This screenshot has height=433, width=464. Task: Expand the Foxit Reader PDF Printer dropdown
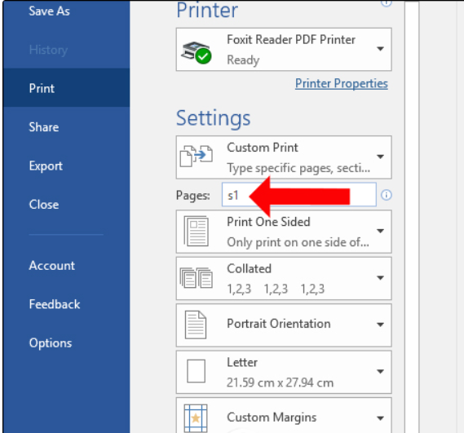[x=380, y=49]
